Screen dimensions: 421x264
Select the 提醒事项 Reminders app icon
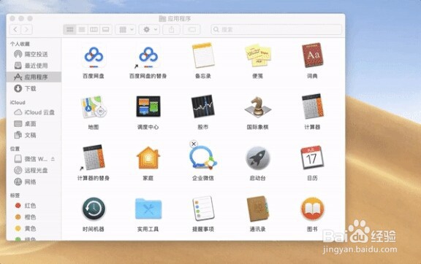tap(203, 209)
